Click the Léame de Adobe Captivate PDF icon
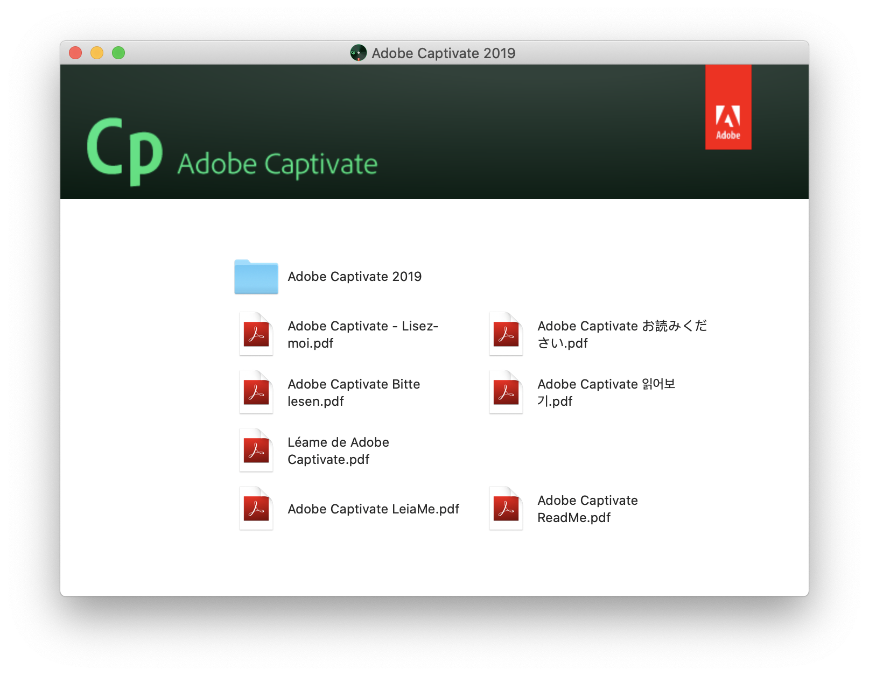 click(256, 450)
